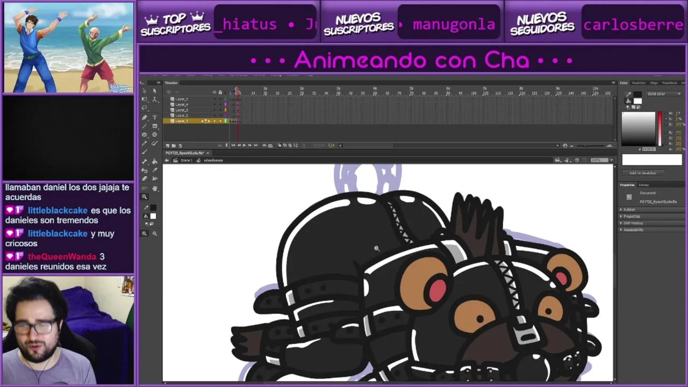Click the grayscale color picker field
The width and height of the screenshot is (688, 387).
[638, 128]
